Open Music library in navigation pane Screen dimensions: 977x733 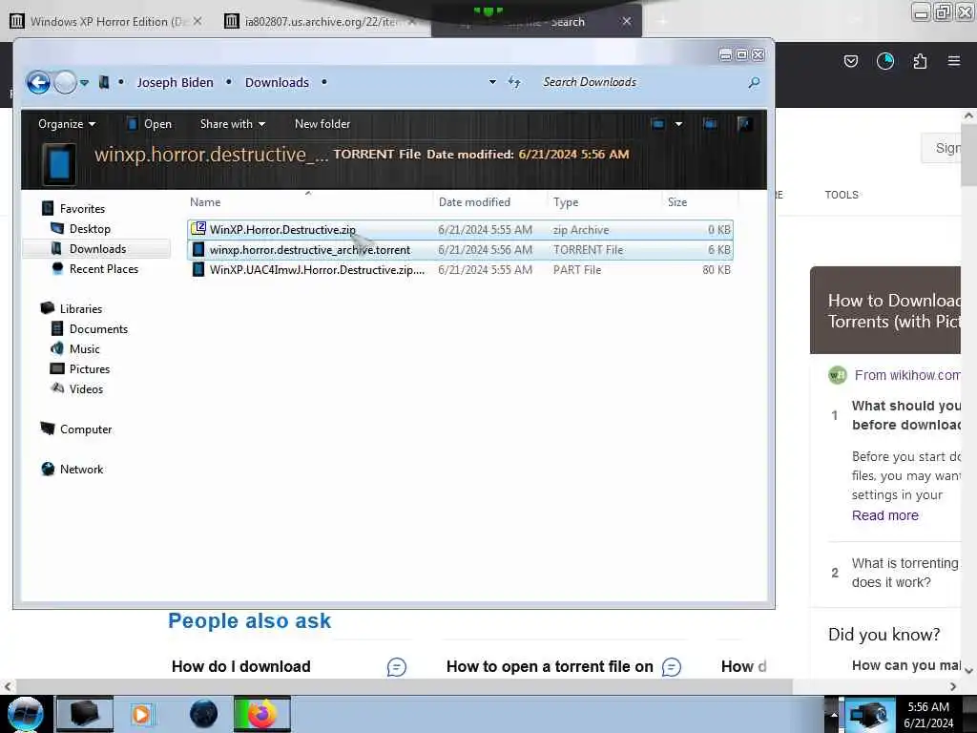tap(85, 348)
